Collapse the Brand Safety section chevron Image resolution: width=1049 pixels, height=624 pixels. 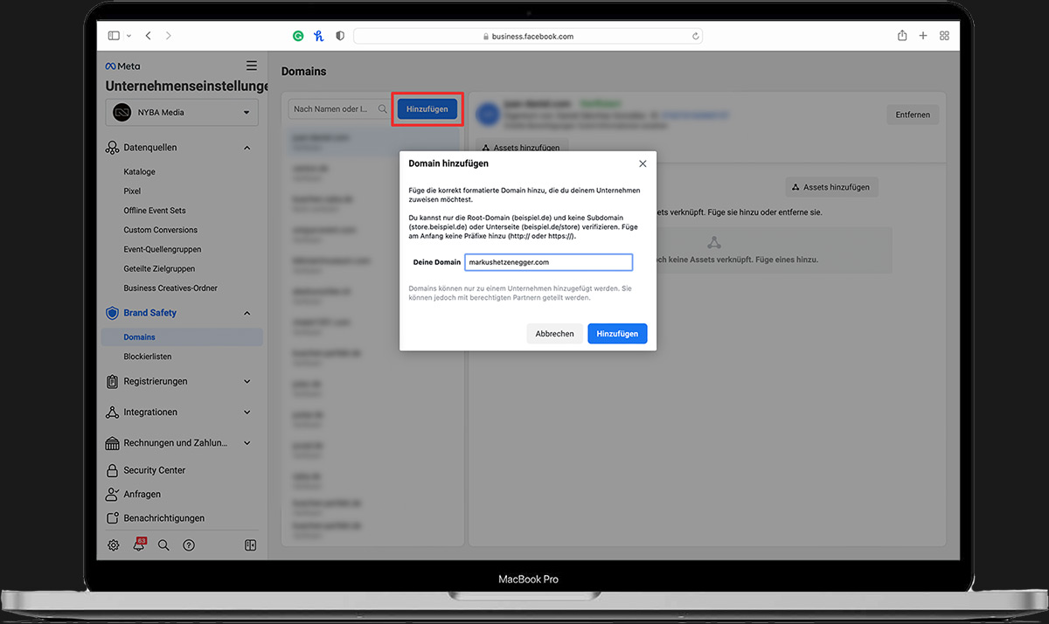[247, 313]
